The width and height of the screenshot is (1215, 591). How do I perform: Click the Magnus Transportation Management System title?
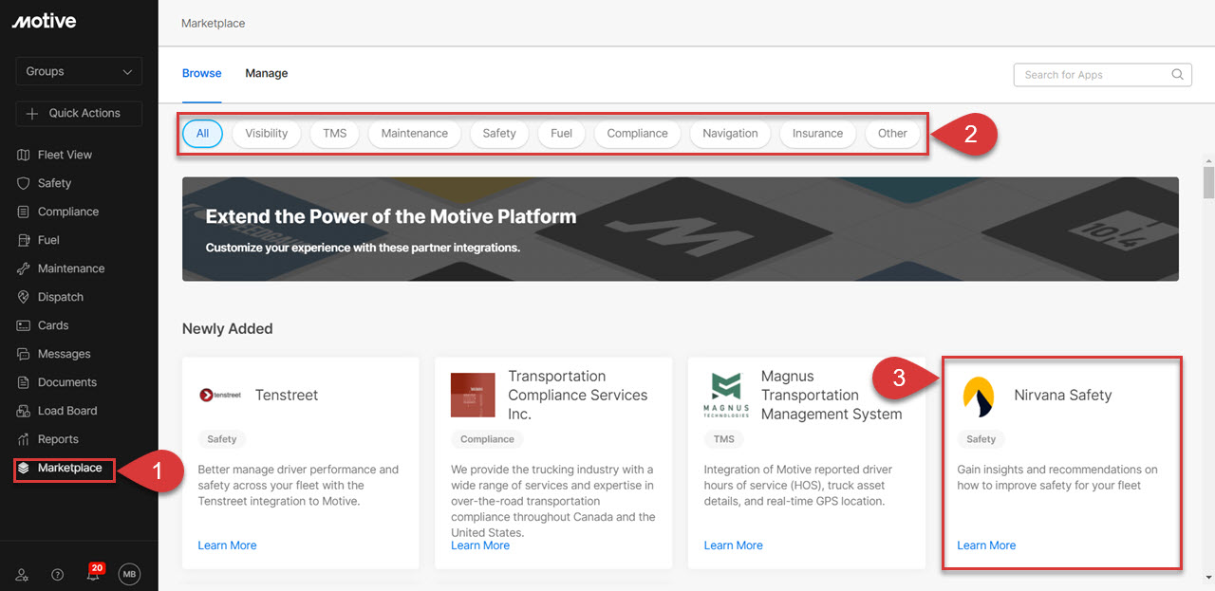tap(832, 396)
